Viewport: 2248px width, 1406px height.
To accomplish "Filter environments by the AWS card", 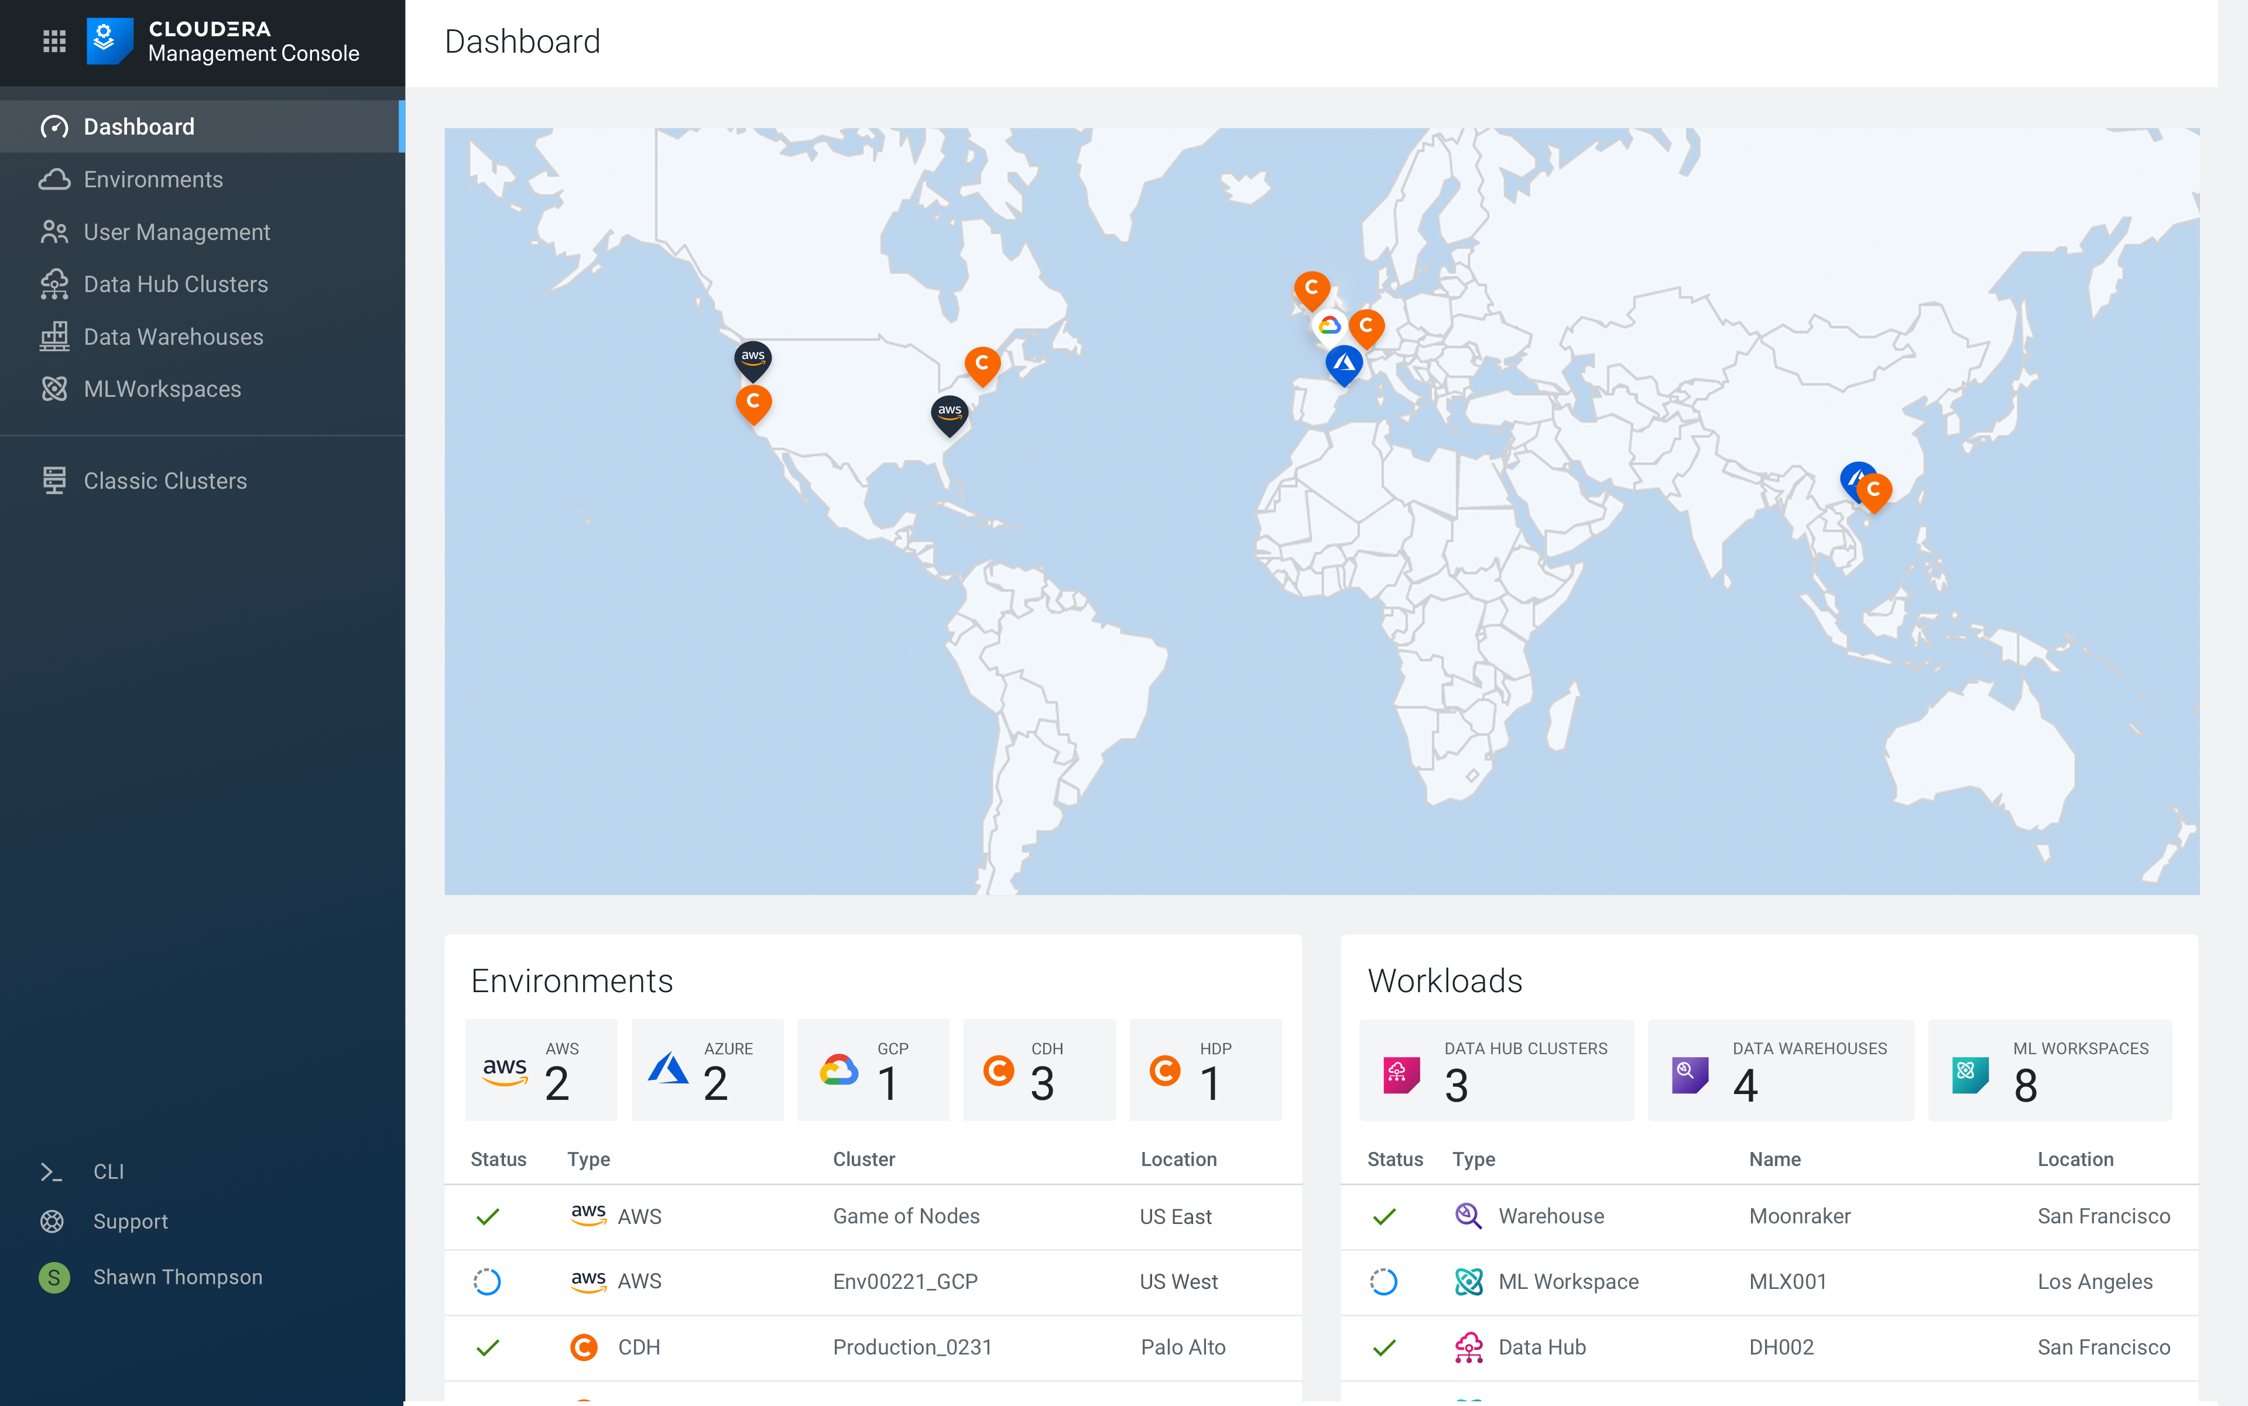I will click(540, 1069).
